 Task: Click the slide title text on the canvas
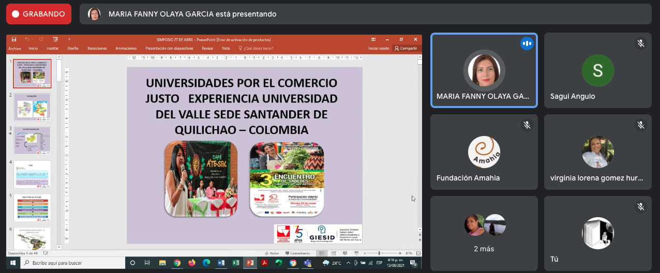click(x=242, y=106)
